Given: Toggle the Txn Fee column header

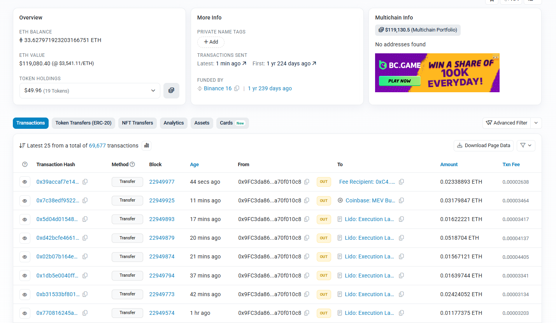Looking at the screenshot, I should click(511, 164).
